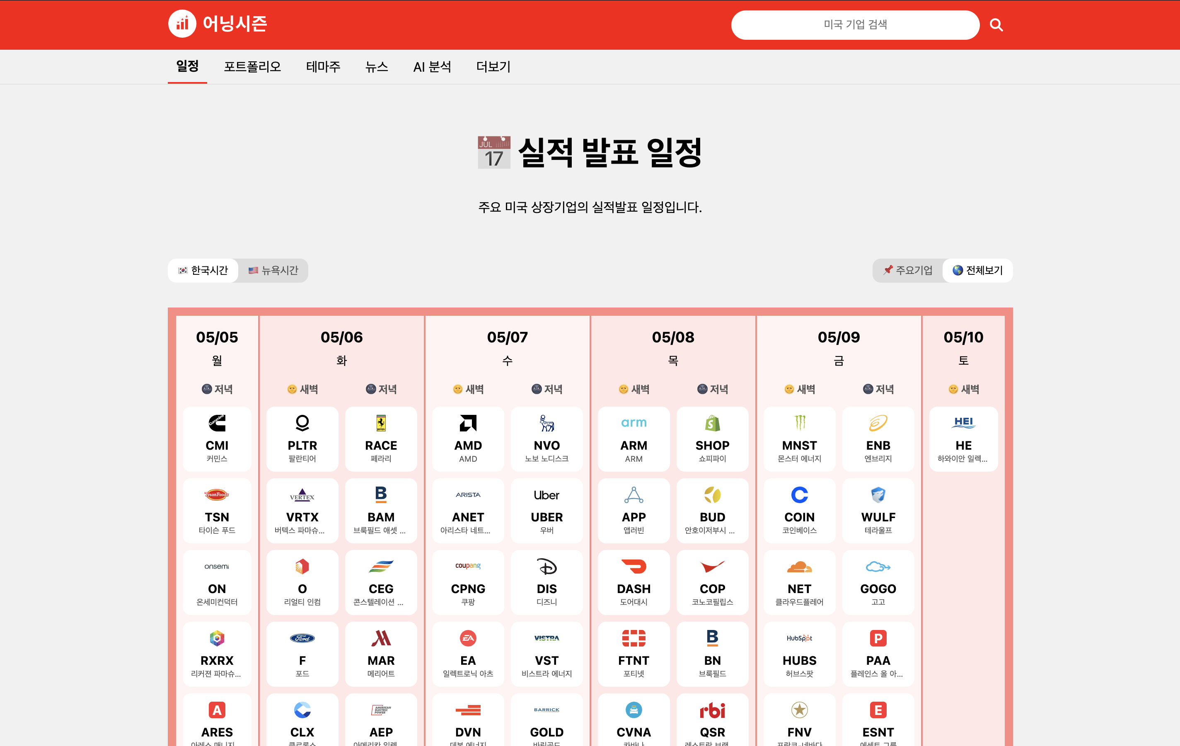
Task: Switch to 뉴욕시간 time zone
Action: [x=273, y=270]
